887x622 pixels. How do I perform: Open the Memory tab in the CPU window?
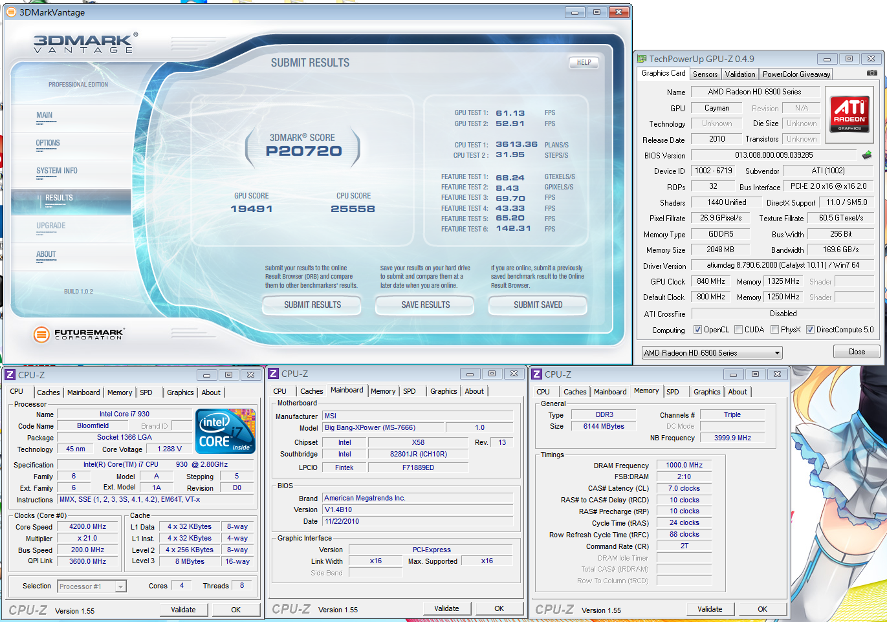coord(120,392)
